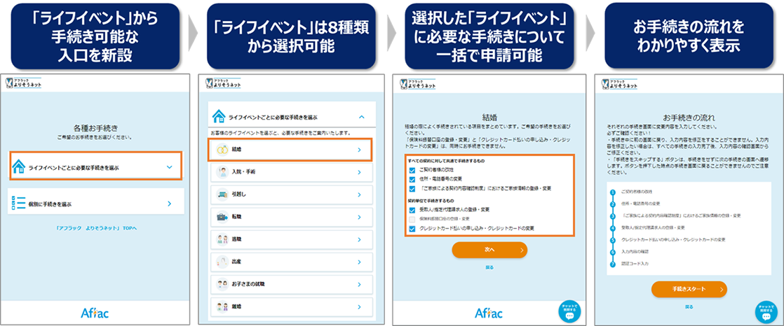Image resolution: width=784 pixels, height=326 pixels.
Task: Click the 各種お手続き heading
Action: click(x=95, y=127)
